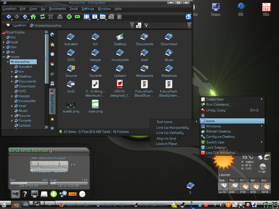This screenshot has height=209, width=279.
Task: Collapse the microchip tree node
Action: 8,62
